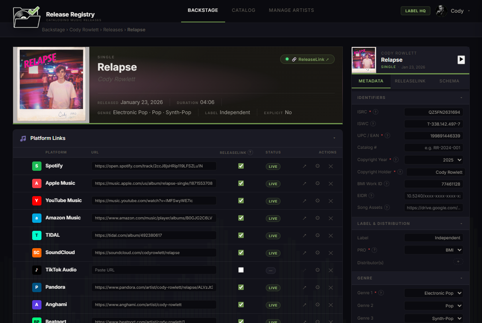This screenshot has width=482, height=323.
Task: Click the LABEL HQ button
Action: (415, 10)
